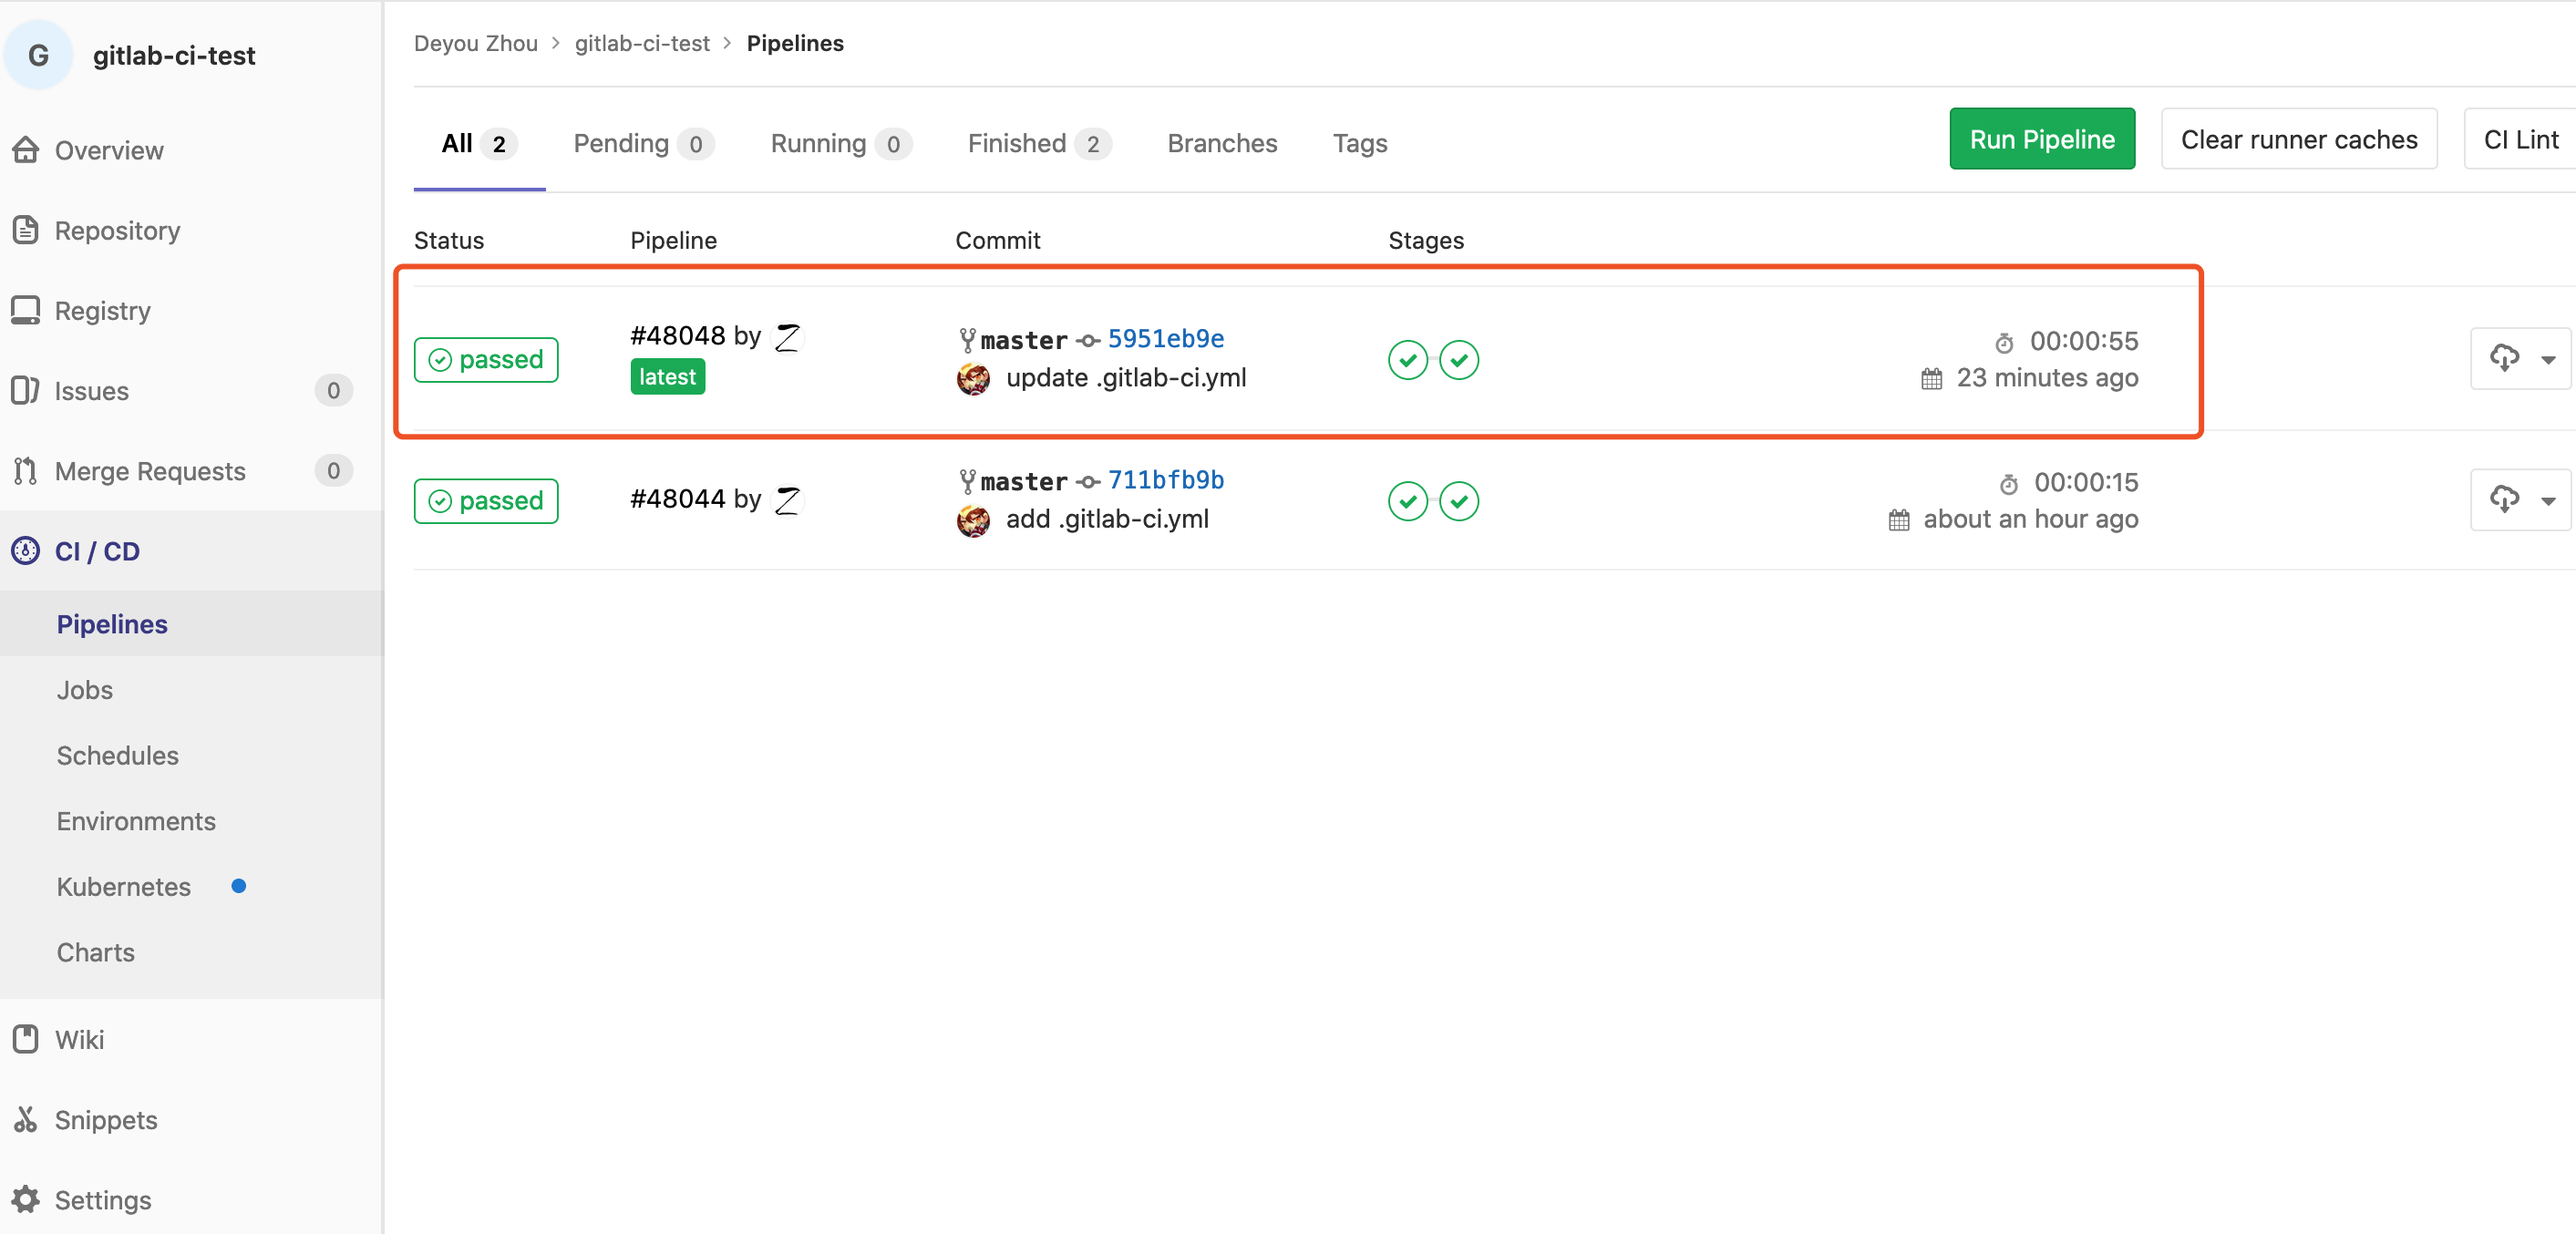Open commit link 5951eb9e
The height and width of the screenshot is (1234, 2576).
[x=1165, y=339]
